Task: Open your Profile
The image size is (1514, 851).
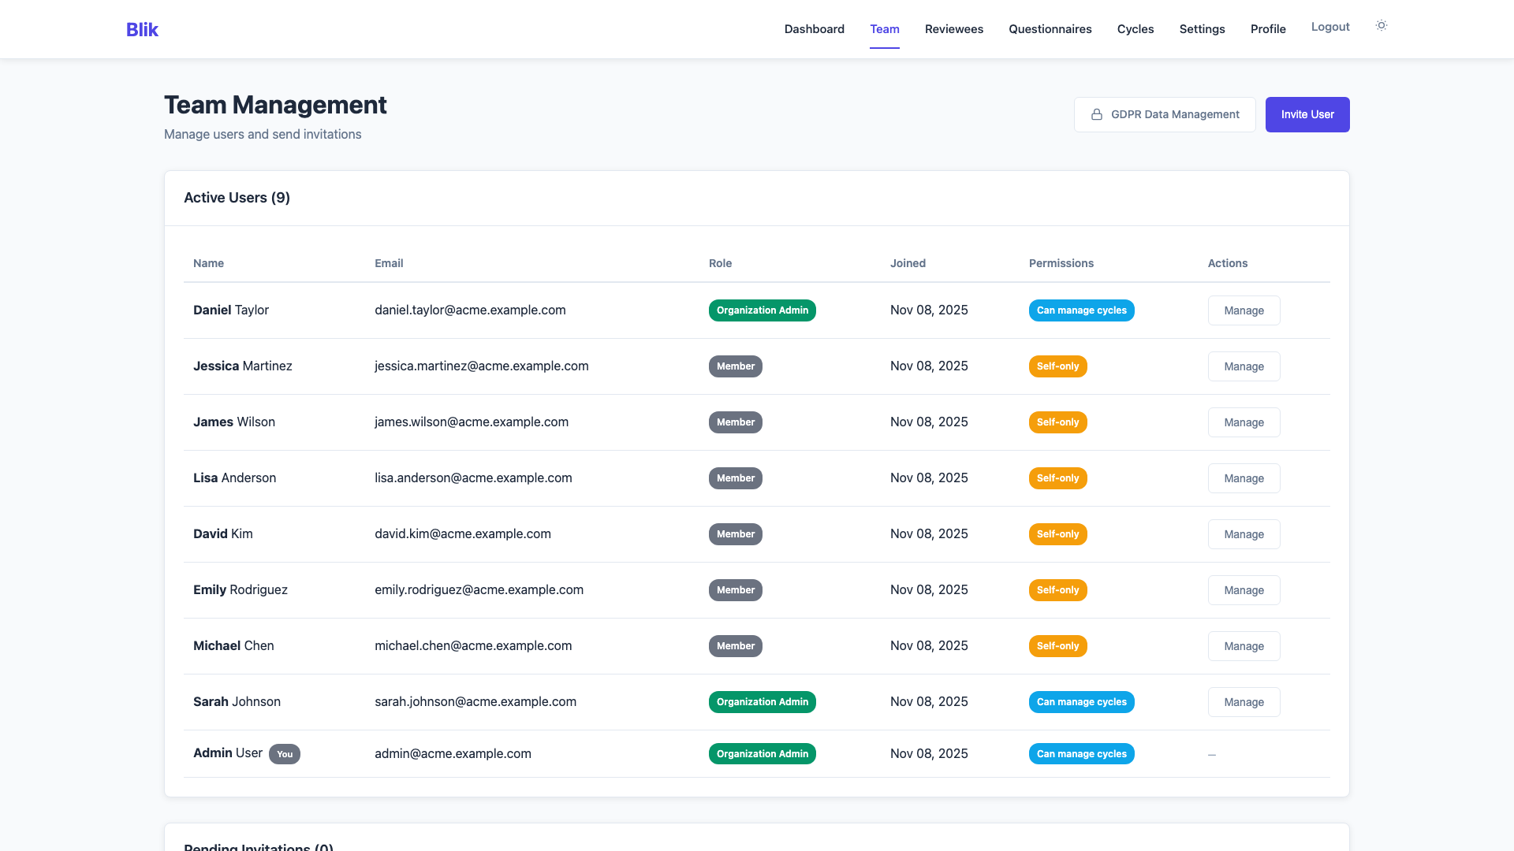Action: point(1268,29)
